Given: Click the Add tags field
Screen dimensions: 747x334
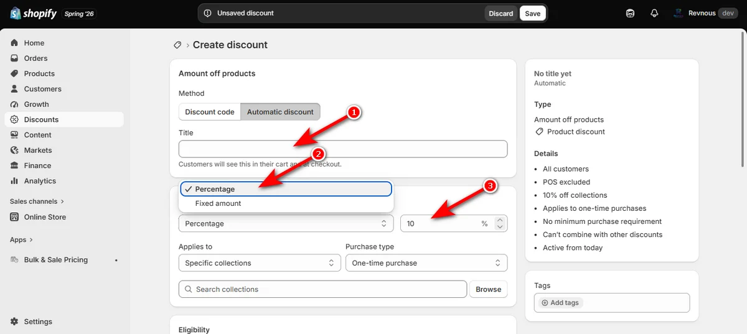Looking at the screenshot, I should (612, 303).
